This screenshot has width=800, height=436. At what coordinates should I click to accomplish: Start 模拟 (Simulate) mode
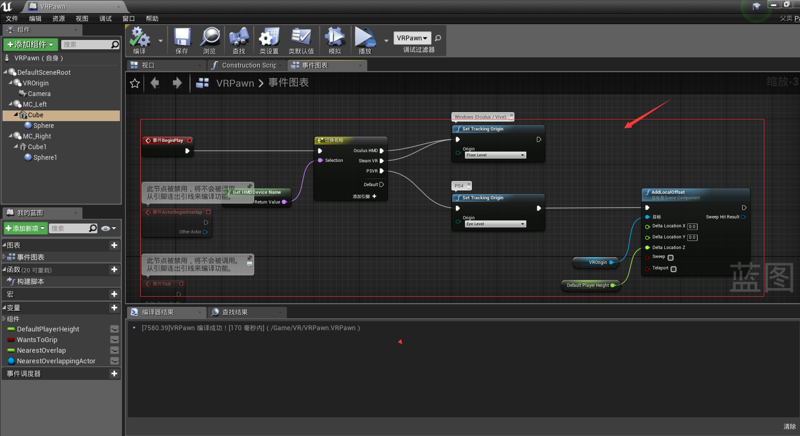[335, 38]
